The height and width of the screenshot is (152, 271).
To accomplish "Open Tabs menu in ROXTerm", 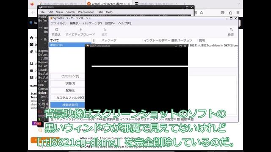I will [100, 12].
